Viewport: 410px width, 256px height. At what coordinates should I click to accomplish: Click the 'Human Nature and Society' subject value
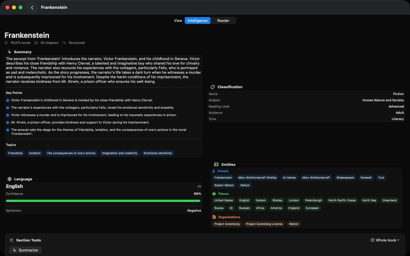tap(383, 100)
